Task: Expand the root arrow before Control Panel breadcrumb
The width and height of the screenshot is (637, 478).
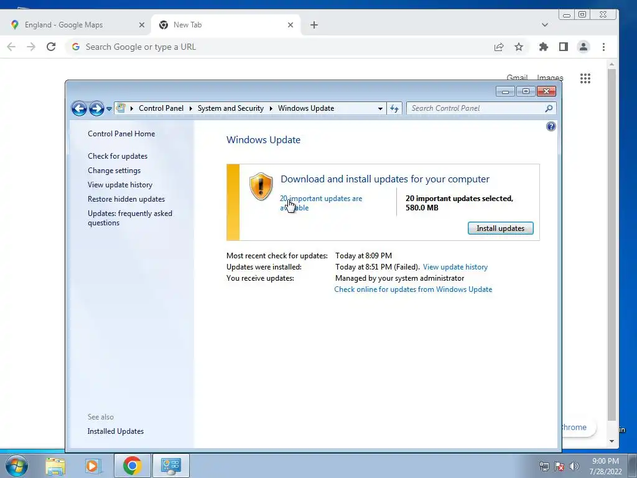Action: pyautogui.click(x=132, y=108)
